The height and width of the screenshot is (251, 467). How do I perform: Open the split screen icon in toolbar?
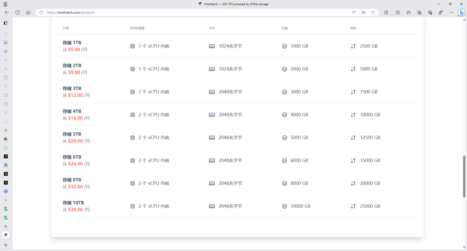398,12
